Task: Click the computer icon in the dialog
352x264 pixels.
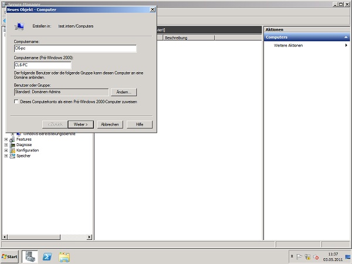Action: click(x=19, y=26)
